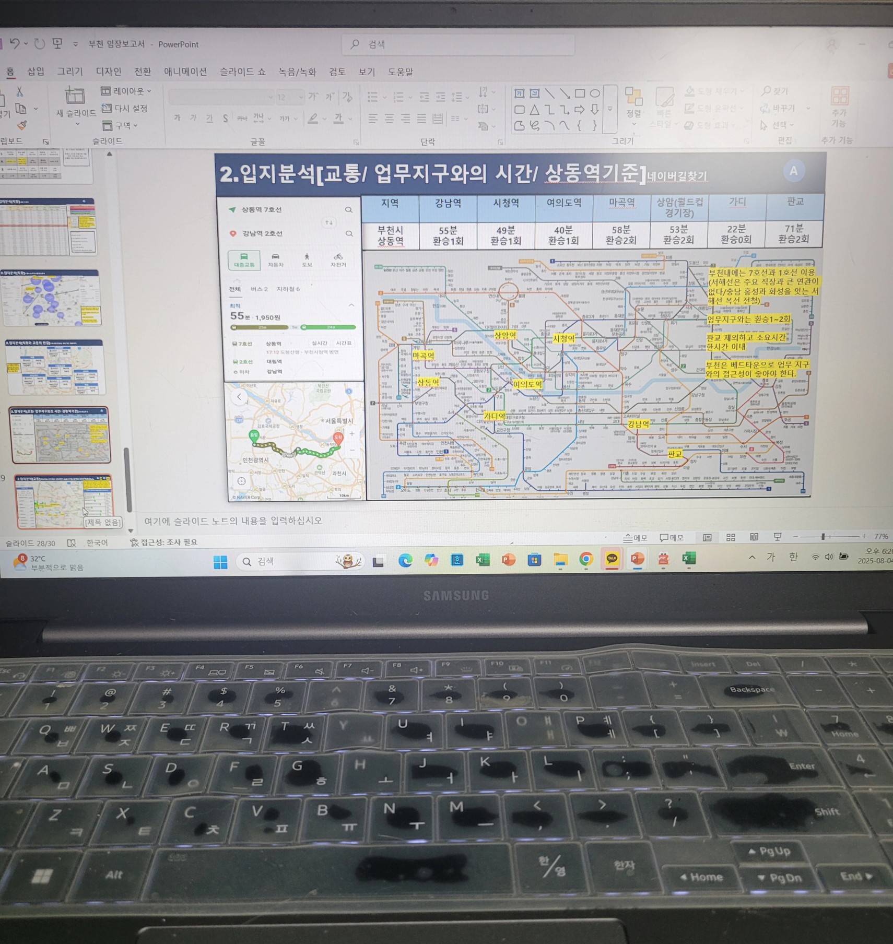Switch to slide sorter view icon

pyautogui.click(x=731, y=537)
